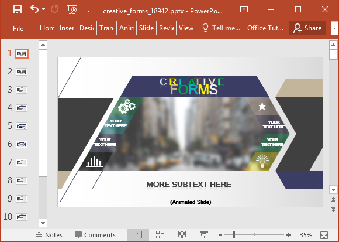Maximize the PowerPoint window
The image size is (339, 242).
click(x=298, y=9)
